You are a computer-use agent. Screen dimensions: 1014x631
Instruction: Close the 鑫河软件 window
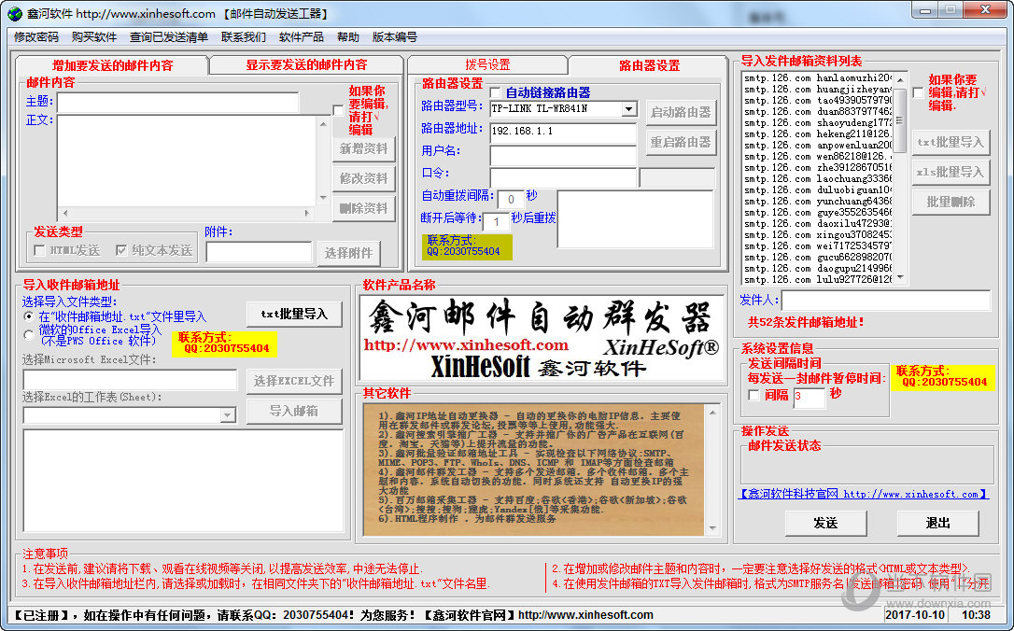(985, 10)
